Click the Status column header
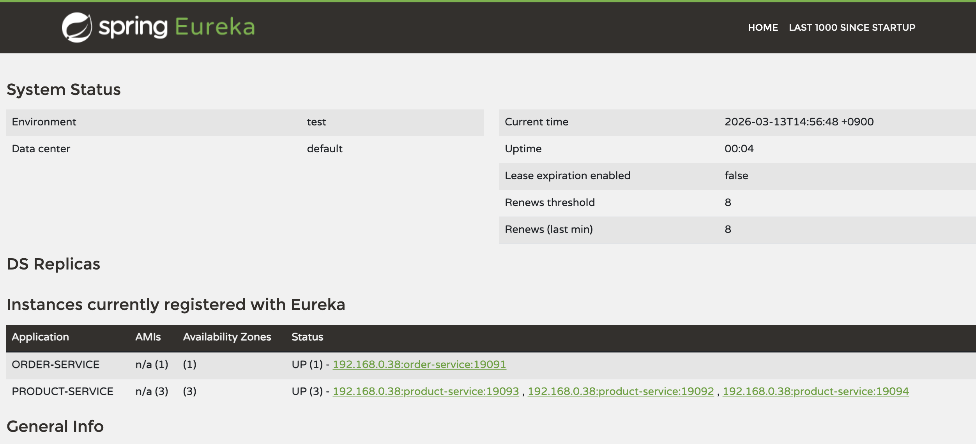 [x=307, y=337]
